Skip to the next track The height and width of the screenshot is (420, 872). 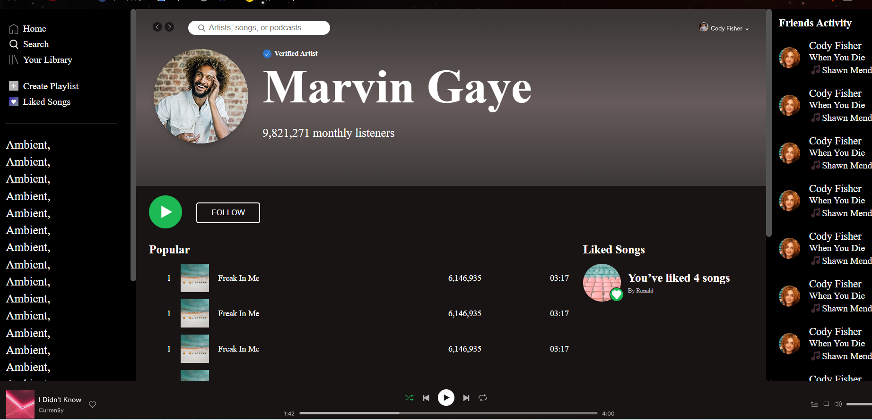(x=466, y=398)
